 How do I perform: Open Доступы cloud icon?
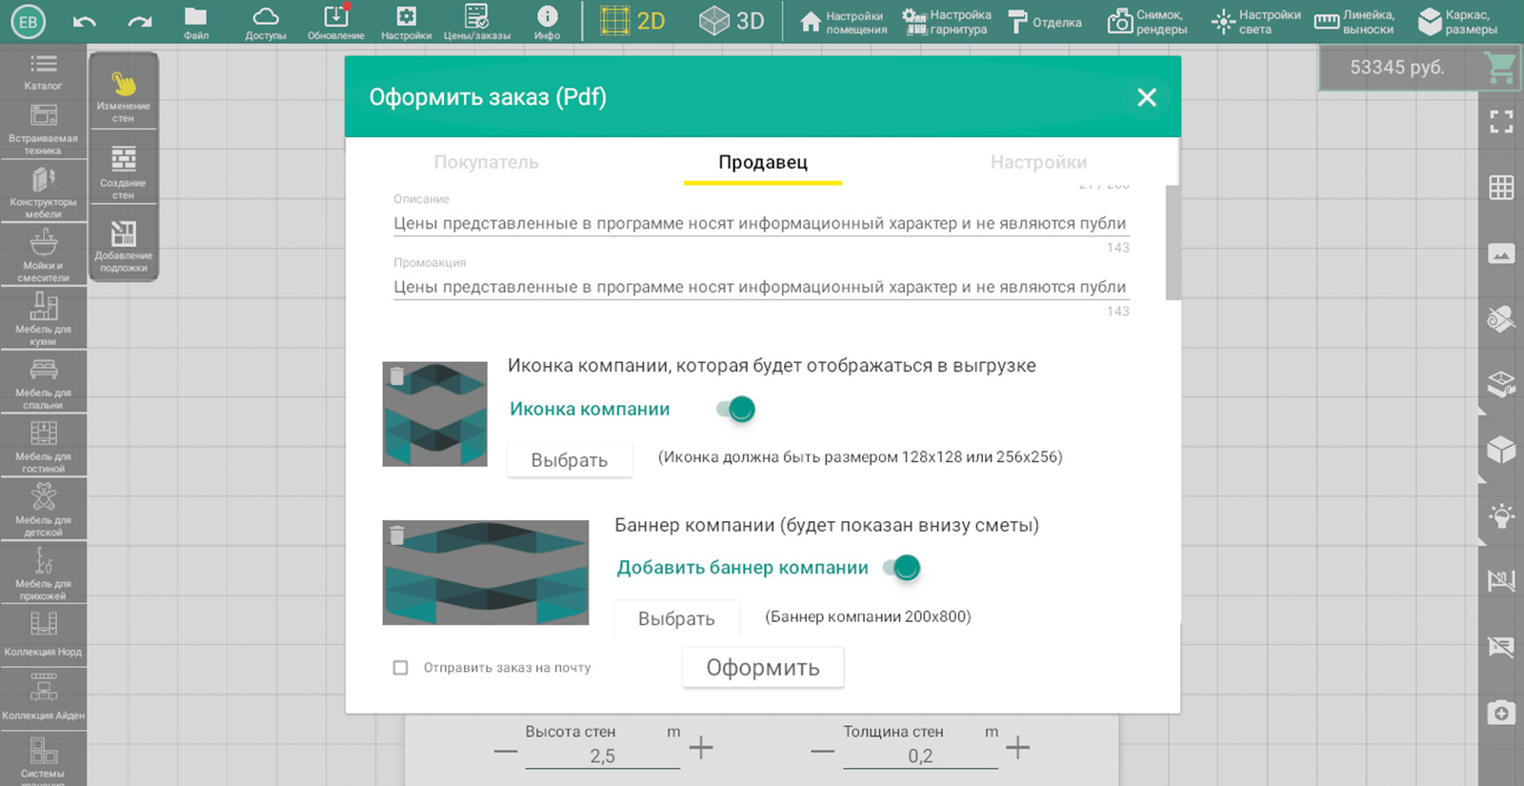(x=265, y=22)
